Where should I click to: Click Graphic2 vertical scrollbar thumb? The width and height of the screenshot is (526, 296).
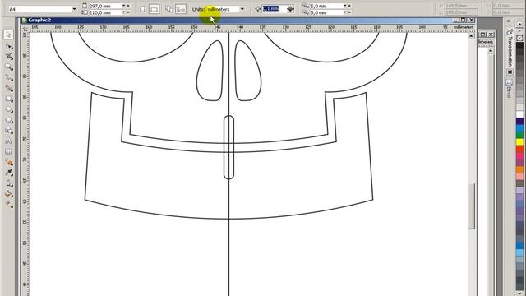point(471,206)
